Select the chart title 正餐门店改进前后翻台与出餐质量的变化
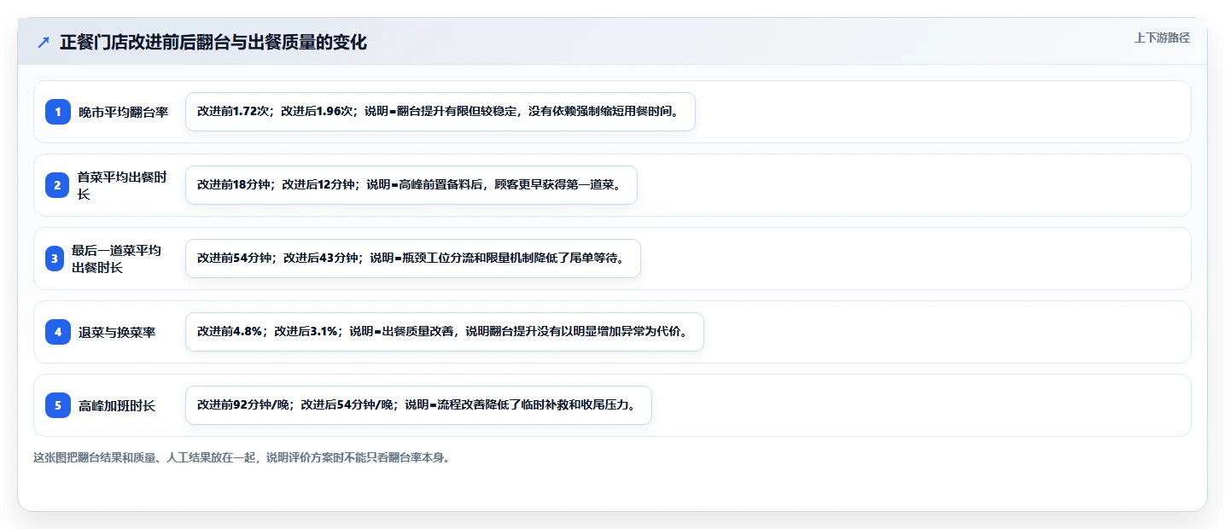 tap(213, 43)
